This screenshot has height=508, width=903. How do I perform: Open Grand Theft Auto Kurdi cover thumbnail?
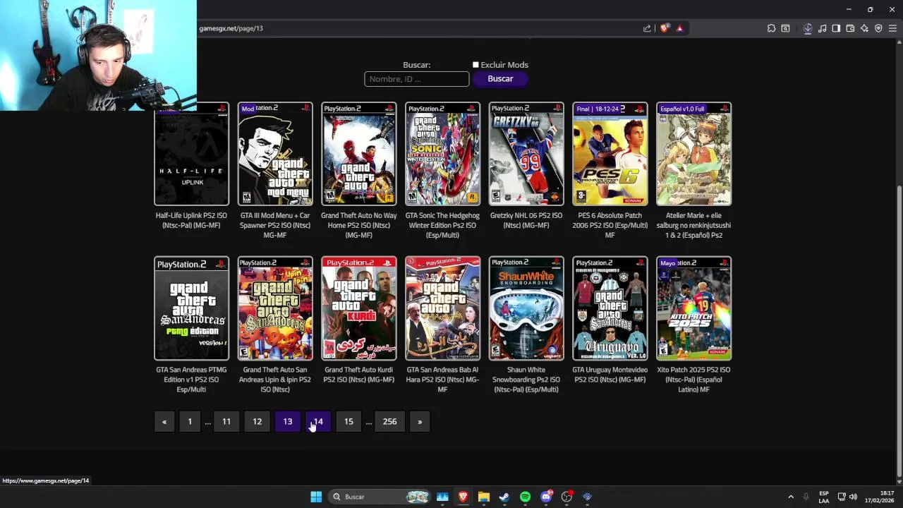(x=359, y=308)
